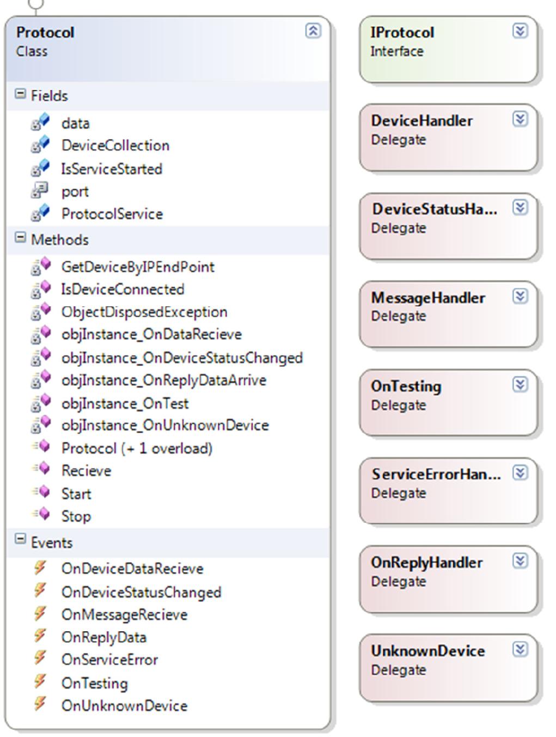Image resolution: width=556 pixels, height=737 pixels.
Task: Select the DeviceCollection field entry
Action: coord(114,146)
